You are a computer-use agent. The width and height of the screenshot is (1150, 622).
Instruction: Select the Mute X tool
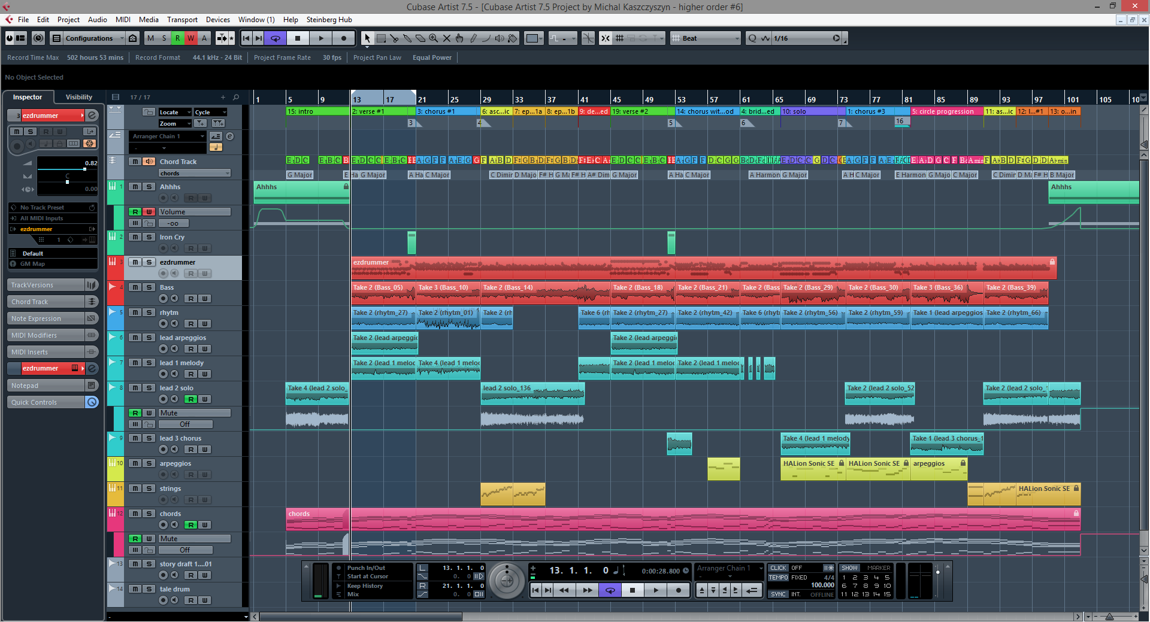[x=447, y=38]
